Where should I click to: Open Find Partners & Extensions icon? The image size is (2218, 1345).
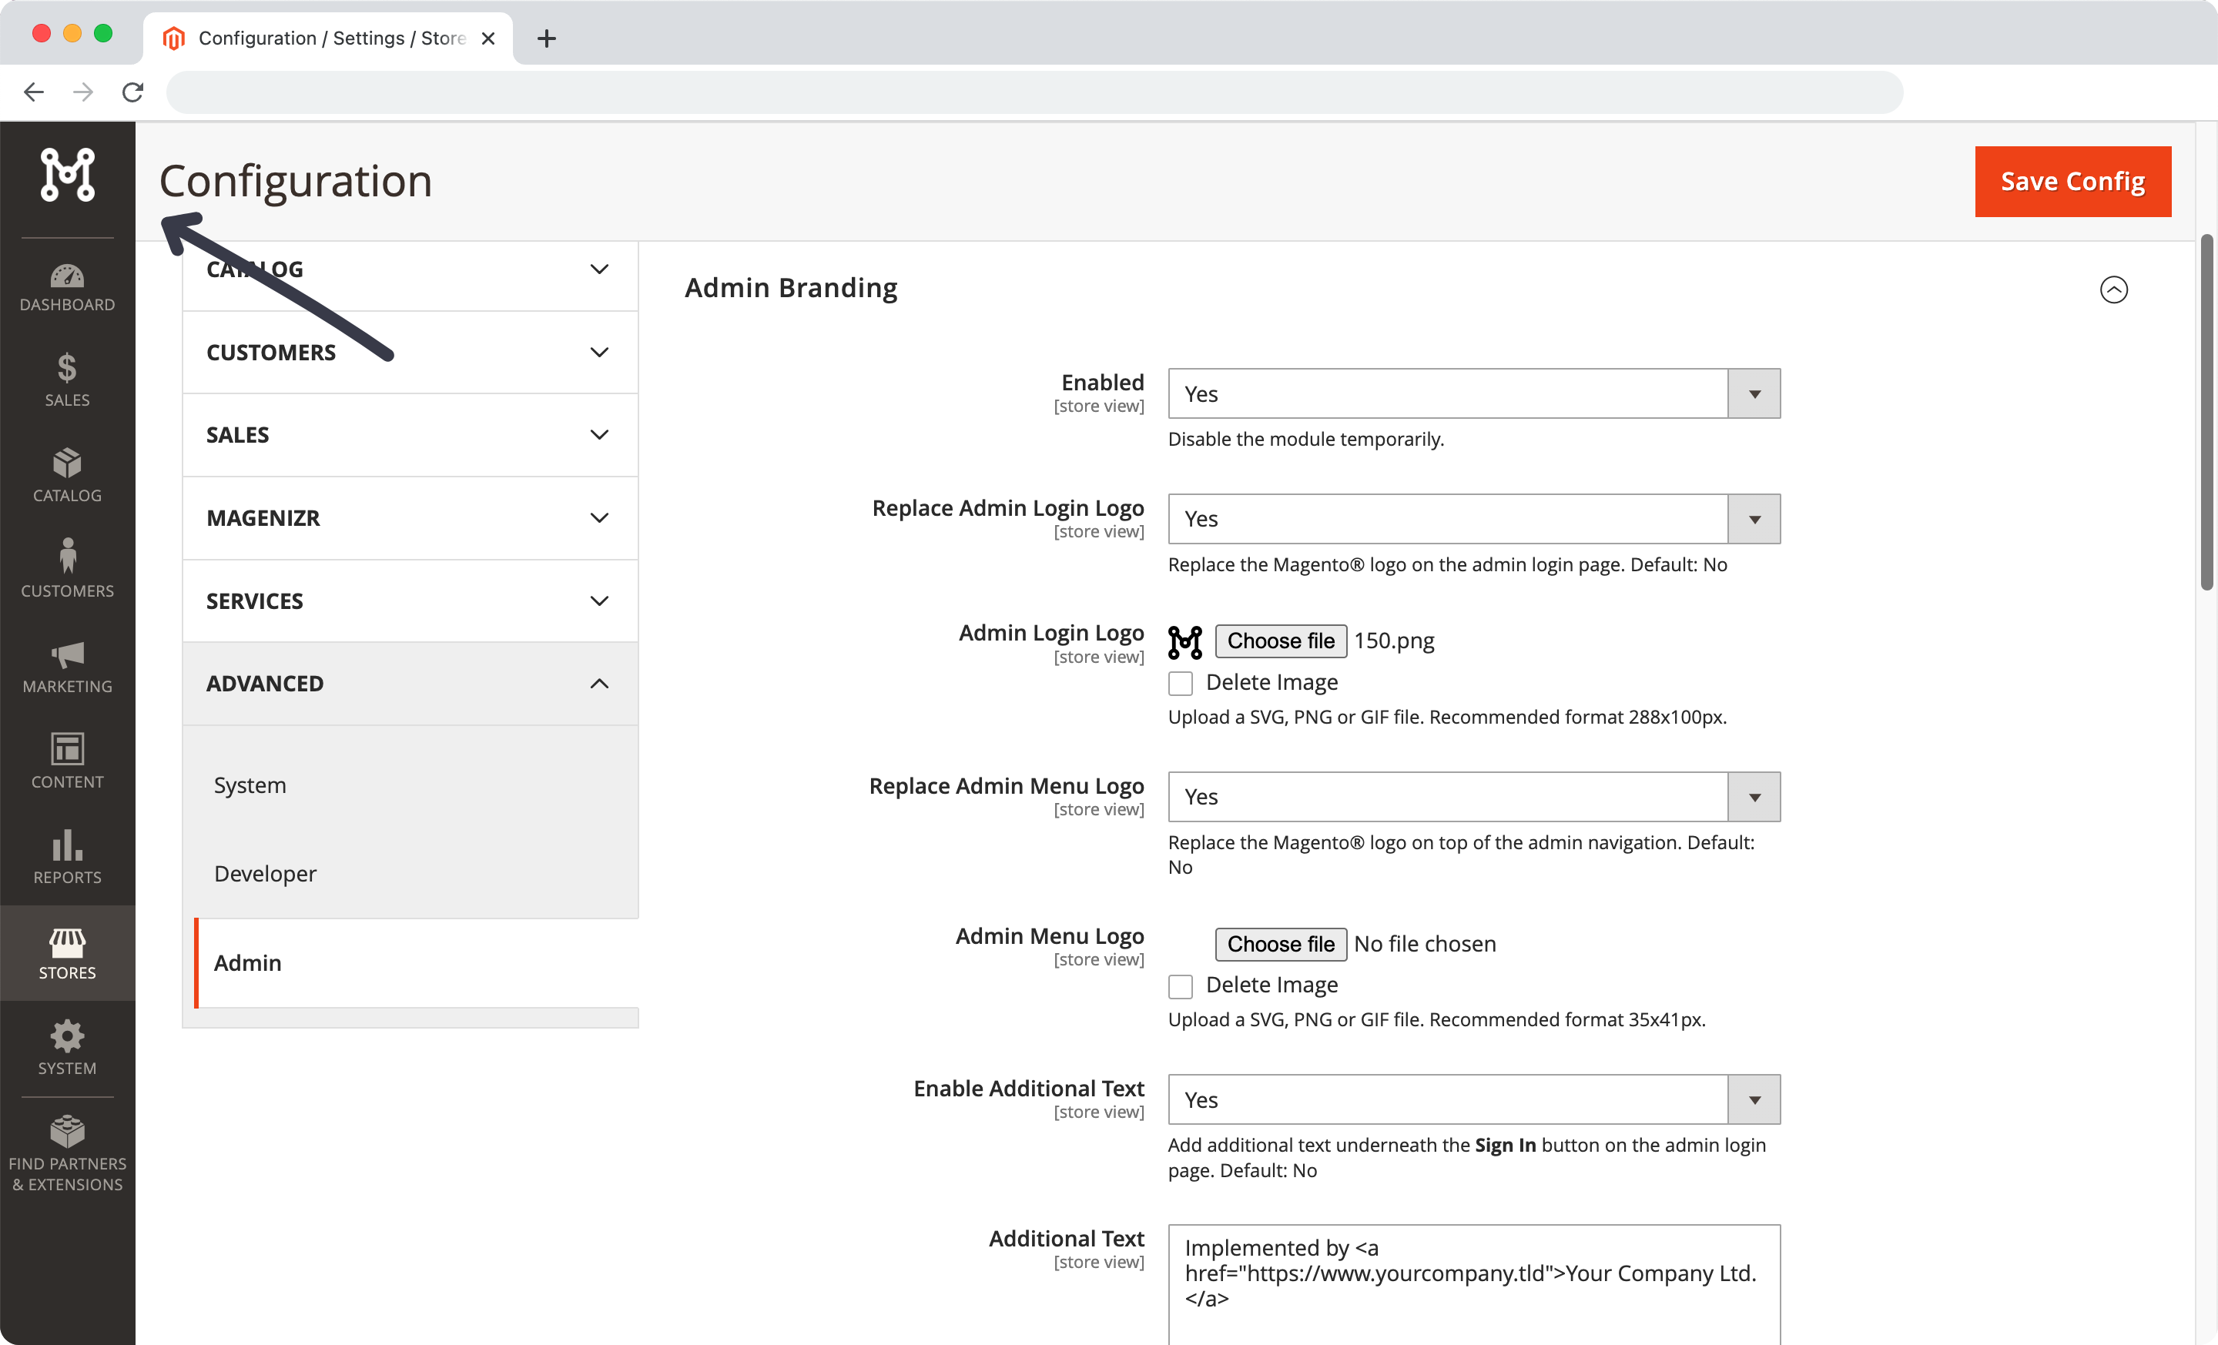tap(68, 1153)
